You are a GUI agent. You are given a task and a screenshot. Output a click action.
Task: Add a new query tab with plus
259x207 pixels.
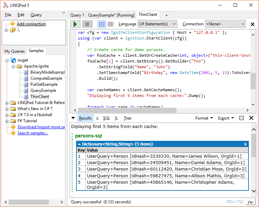coord(166,15)
